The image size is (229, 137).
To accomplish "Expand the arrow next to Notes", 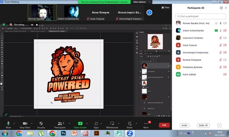I will pos(136,124).
